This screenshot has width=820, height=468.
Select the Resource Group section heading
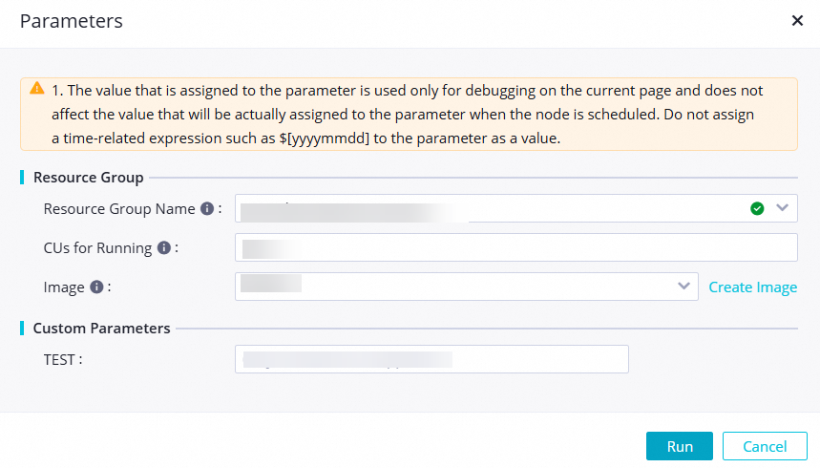[x=88, y=177]
